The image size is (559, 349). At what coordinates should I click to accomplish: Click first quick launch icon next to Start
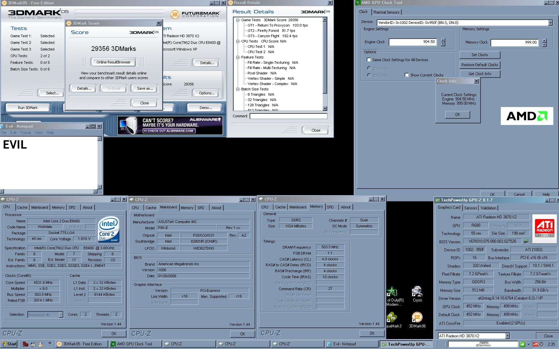[x=25, y=344]
